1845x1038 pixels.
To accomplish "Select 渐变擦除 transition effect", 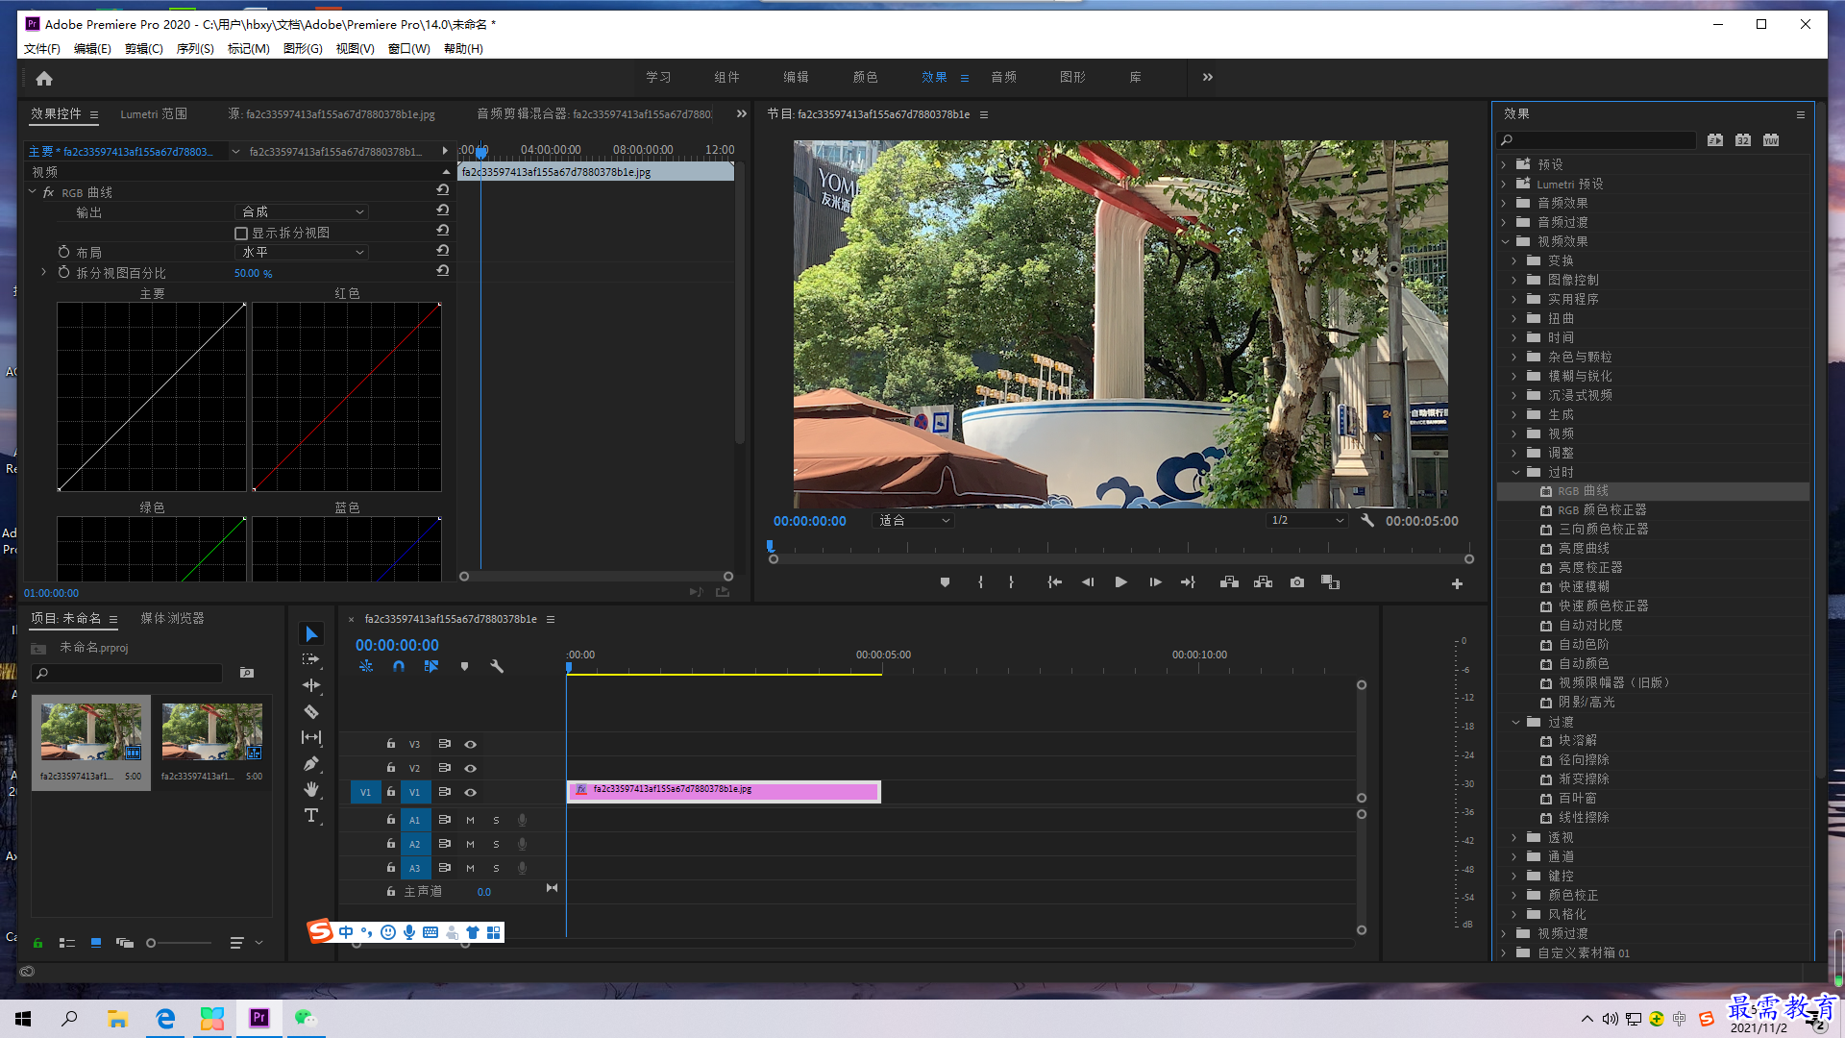I will 1584,779.
